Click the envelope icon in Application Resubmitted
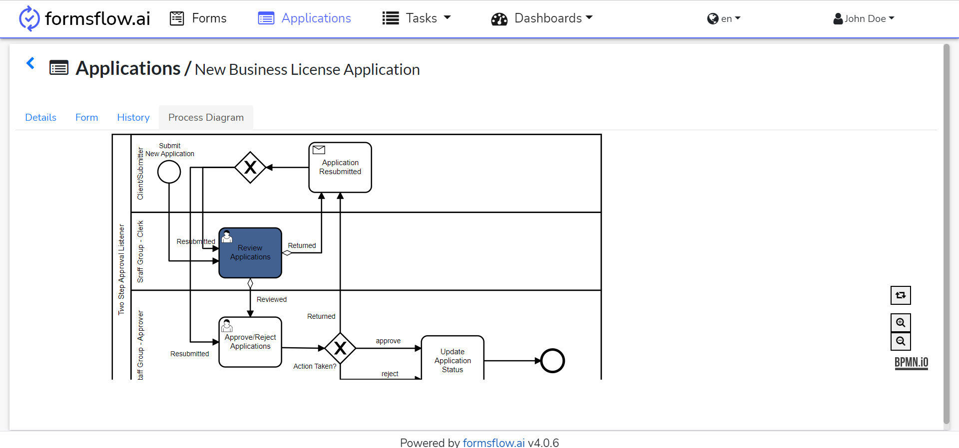 tap(319, 150)
